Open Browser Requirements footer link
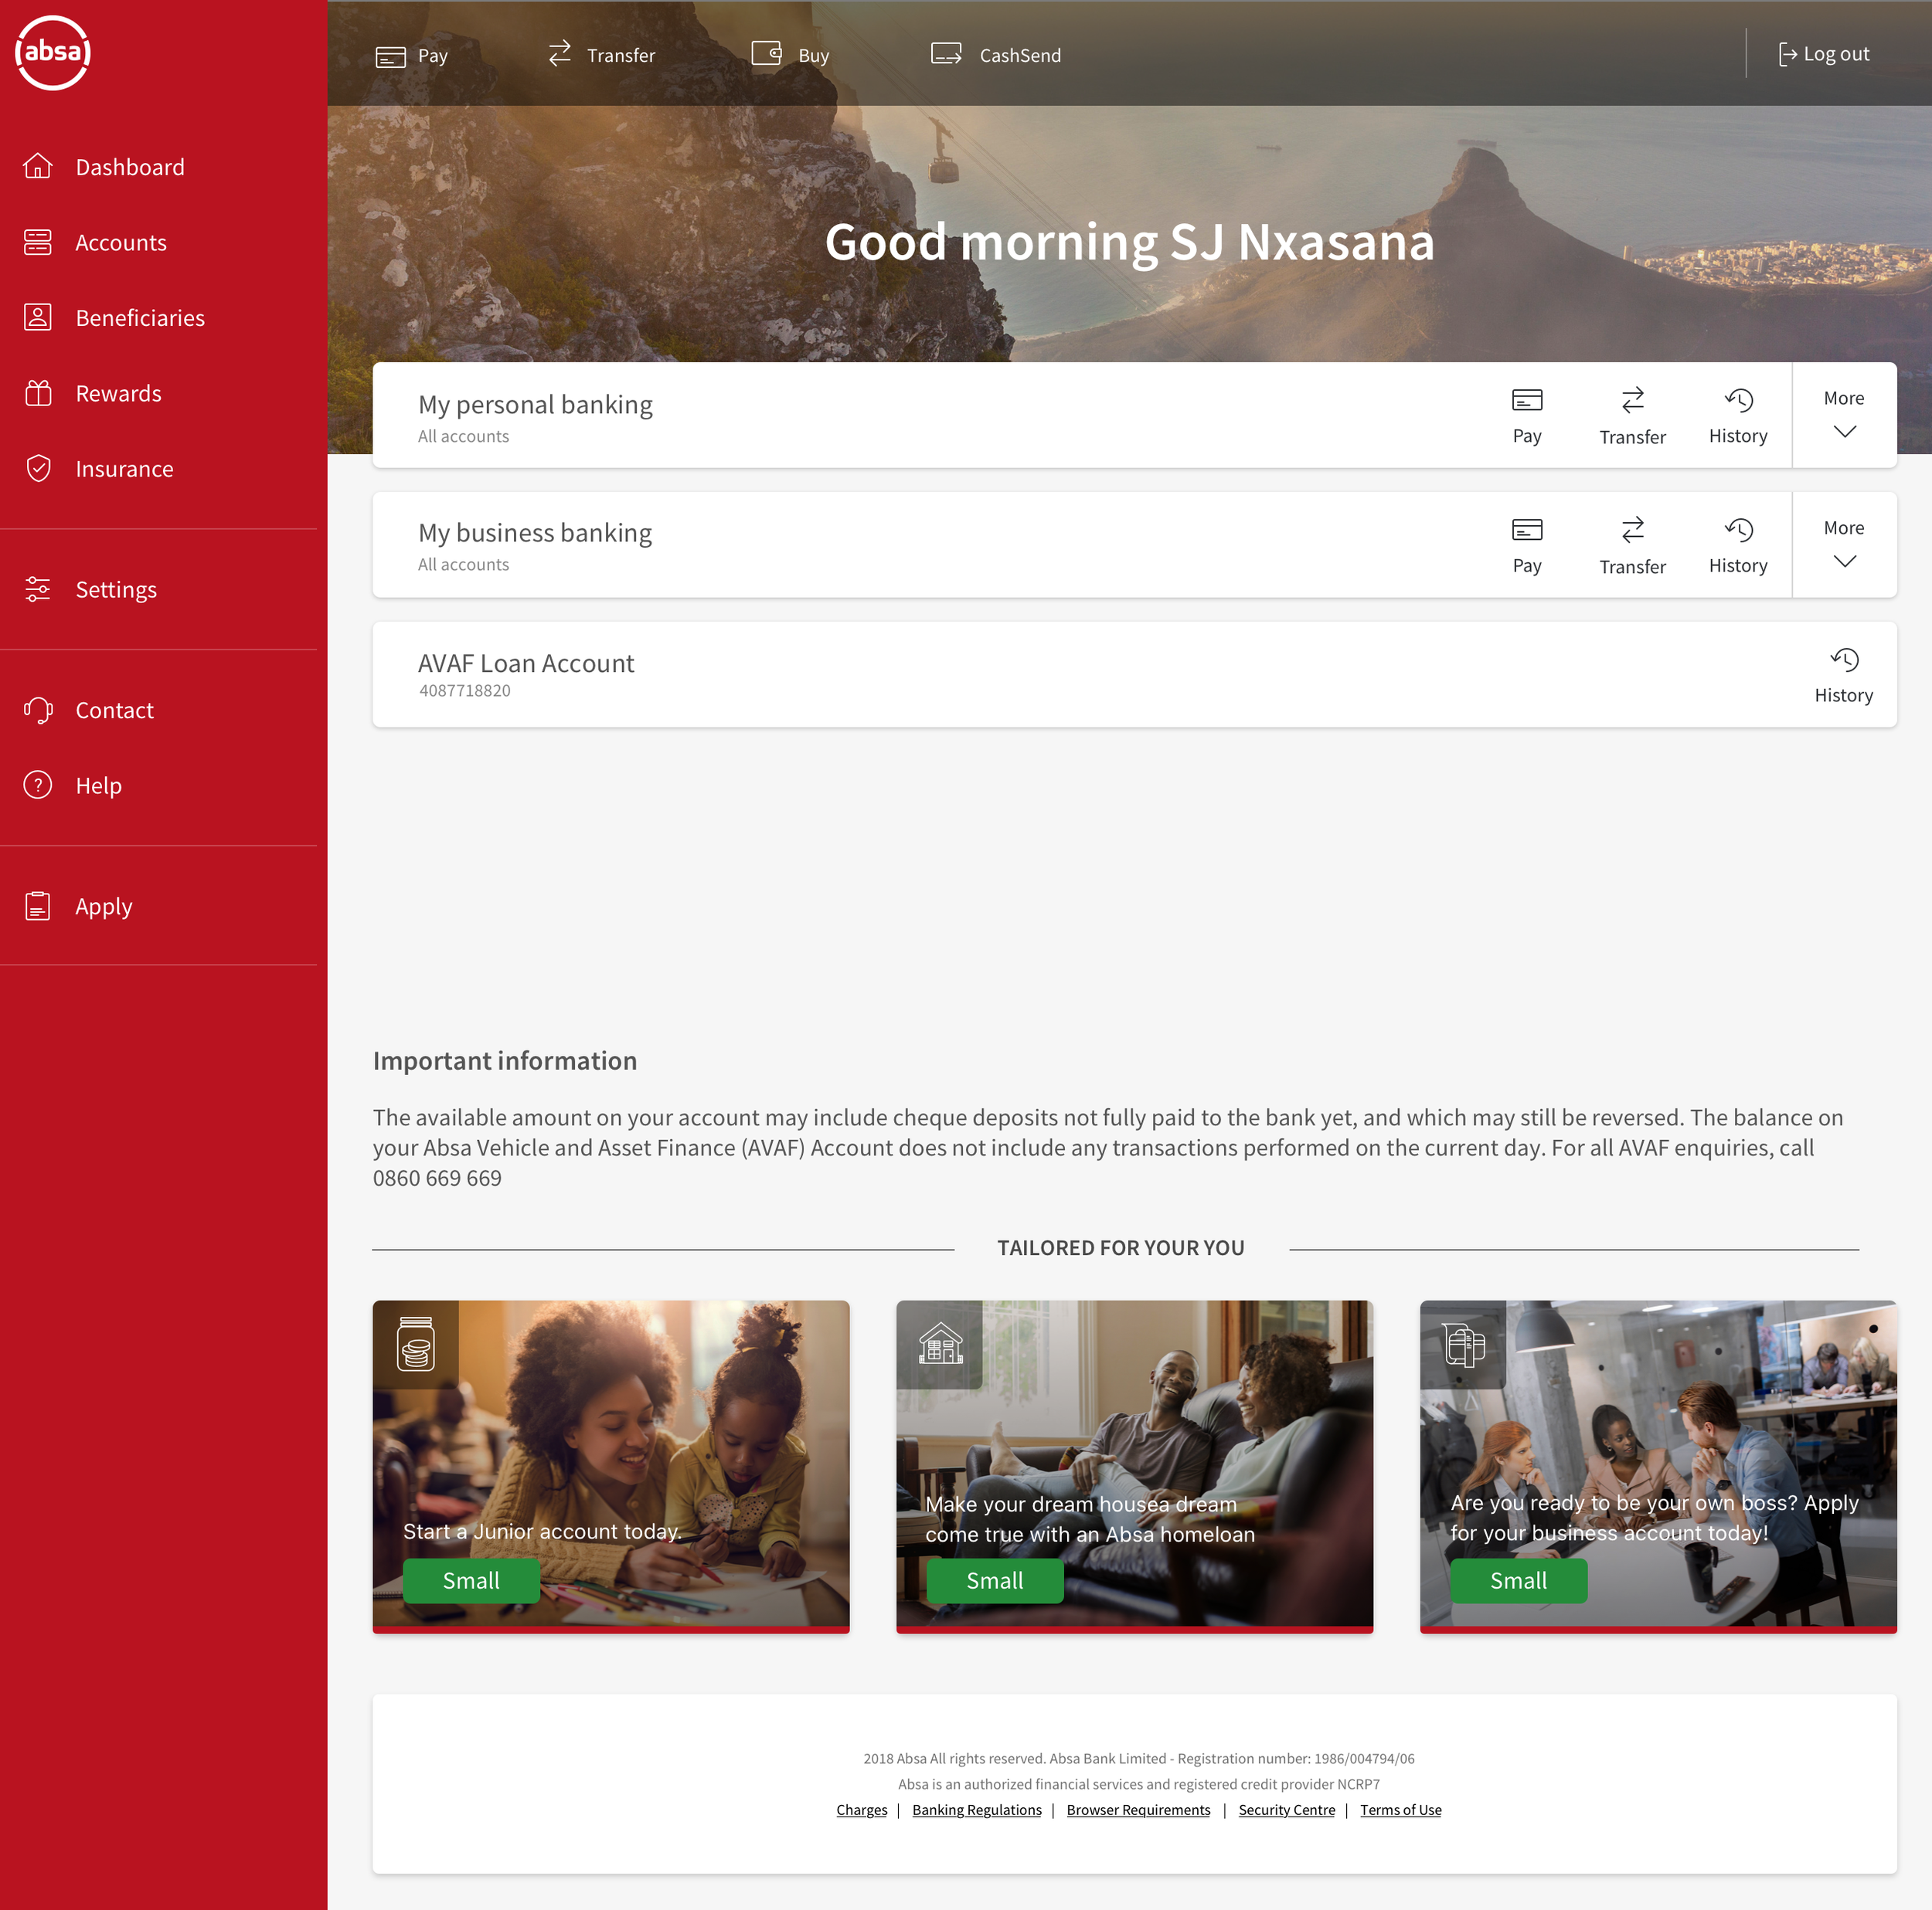The image size is (1932, 1910). pos(1138,1810)
